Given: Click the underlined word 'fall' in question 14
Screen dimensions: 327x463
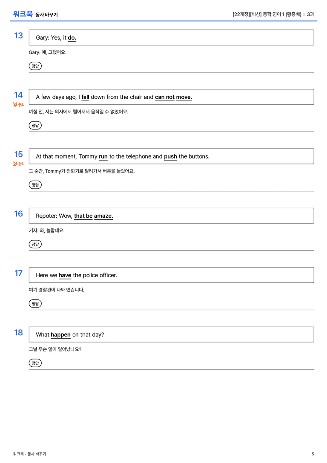Looking at the screenshot, I should [85, 97].
